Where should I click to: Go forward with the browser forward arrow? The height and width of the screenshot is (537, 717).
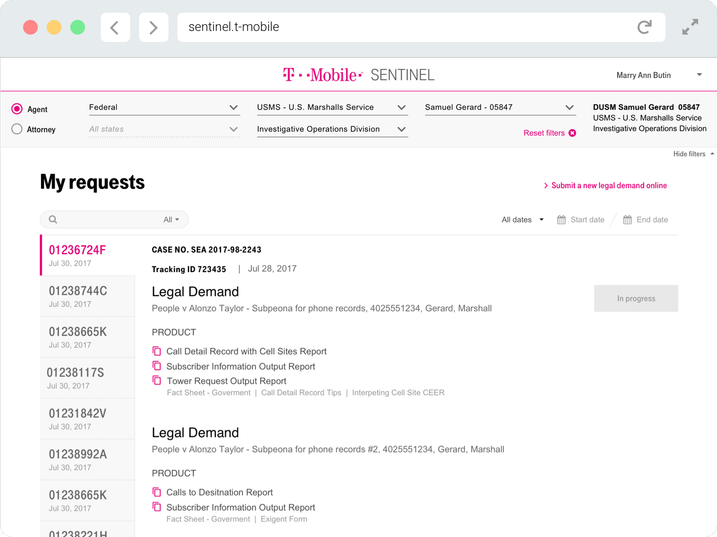point(153,27)
